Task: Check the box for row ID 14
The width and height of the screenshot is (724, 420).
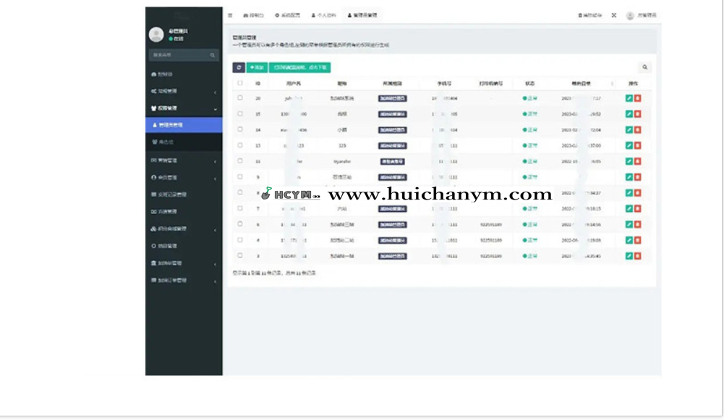Action: click(240, 129)
